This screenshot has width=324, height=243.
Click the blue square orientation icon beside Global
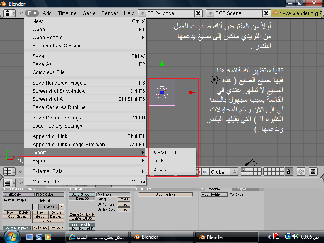coord(205,172)
